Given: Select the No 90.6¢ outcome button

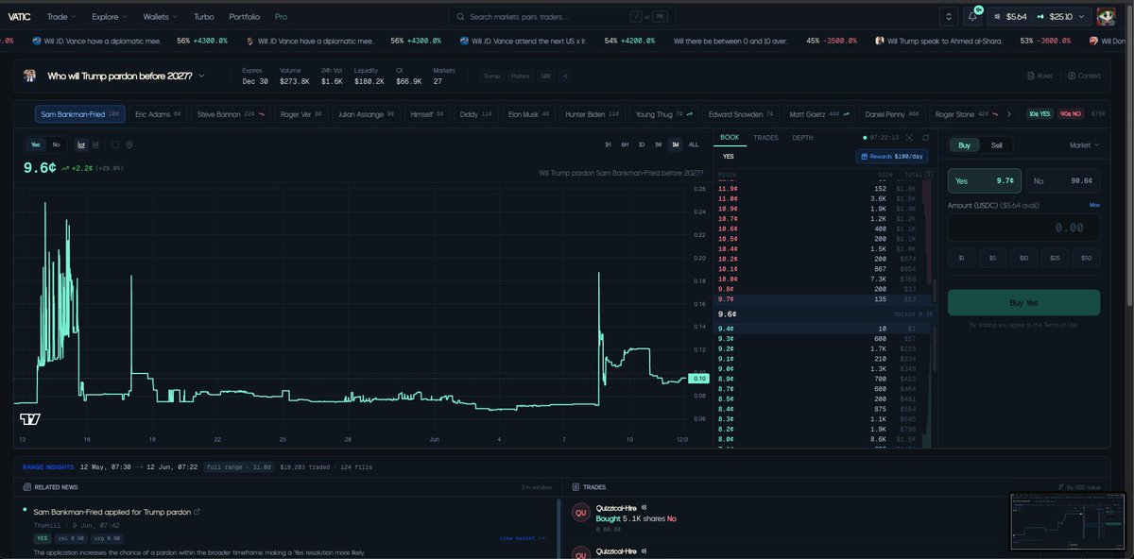Looking at the screenshot, I should click(x=1062, y=180).
